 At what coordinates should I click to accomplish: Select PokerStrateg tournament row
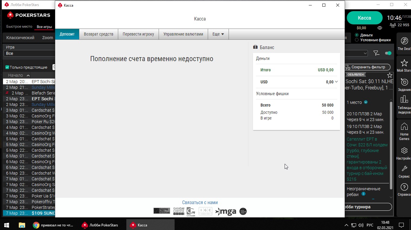pos(29,207)
